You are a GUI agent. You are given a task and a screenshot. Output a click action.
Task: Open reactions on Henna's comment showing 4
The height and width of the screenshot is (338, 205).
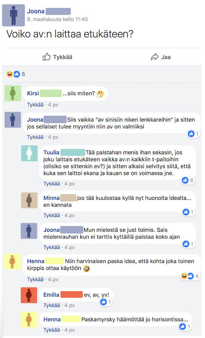tap(190, 276)
